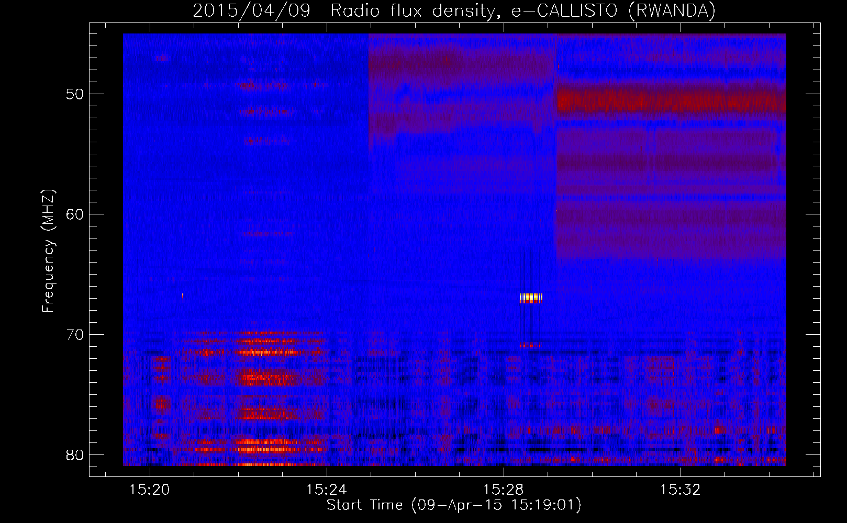Viewport: 847px width, 523px height.
Task: Click the 70 frequency tick label
Action: [x=75, y=334]
